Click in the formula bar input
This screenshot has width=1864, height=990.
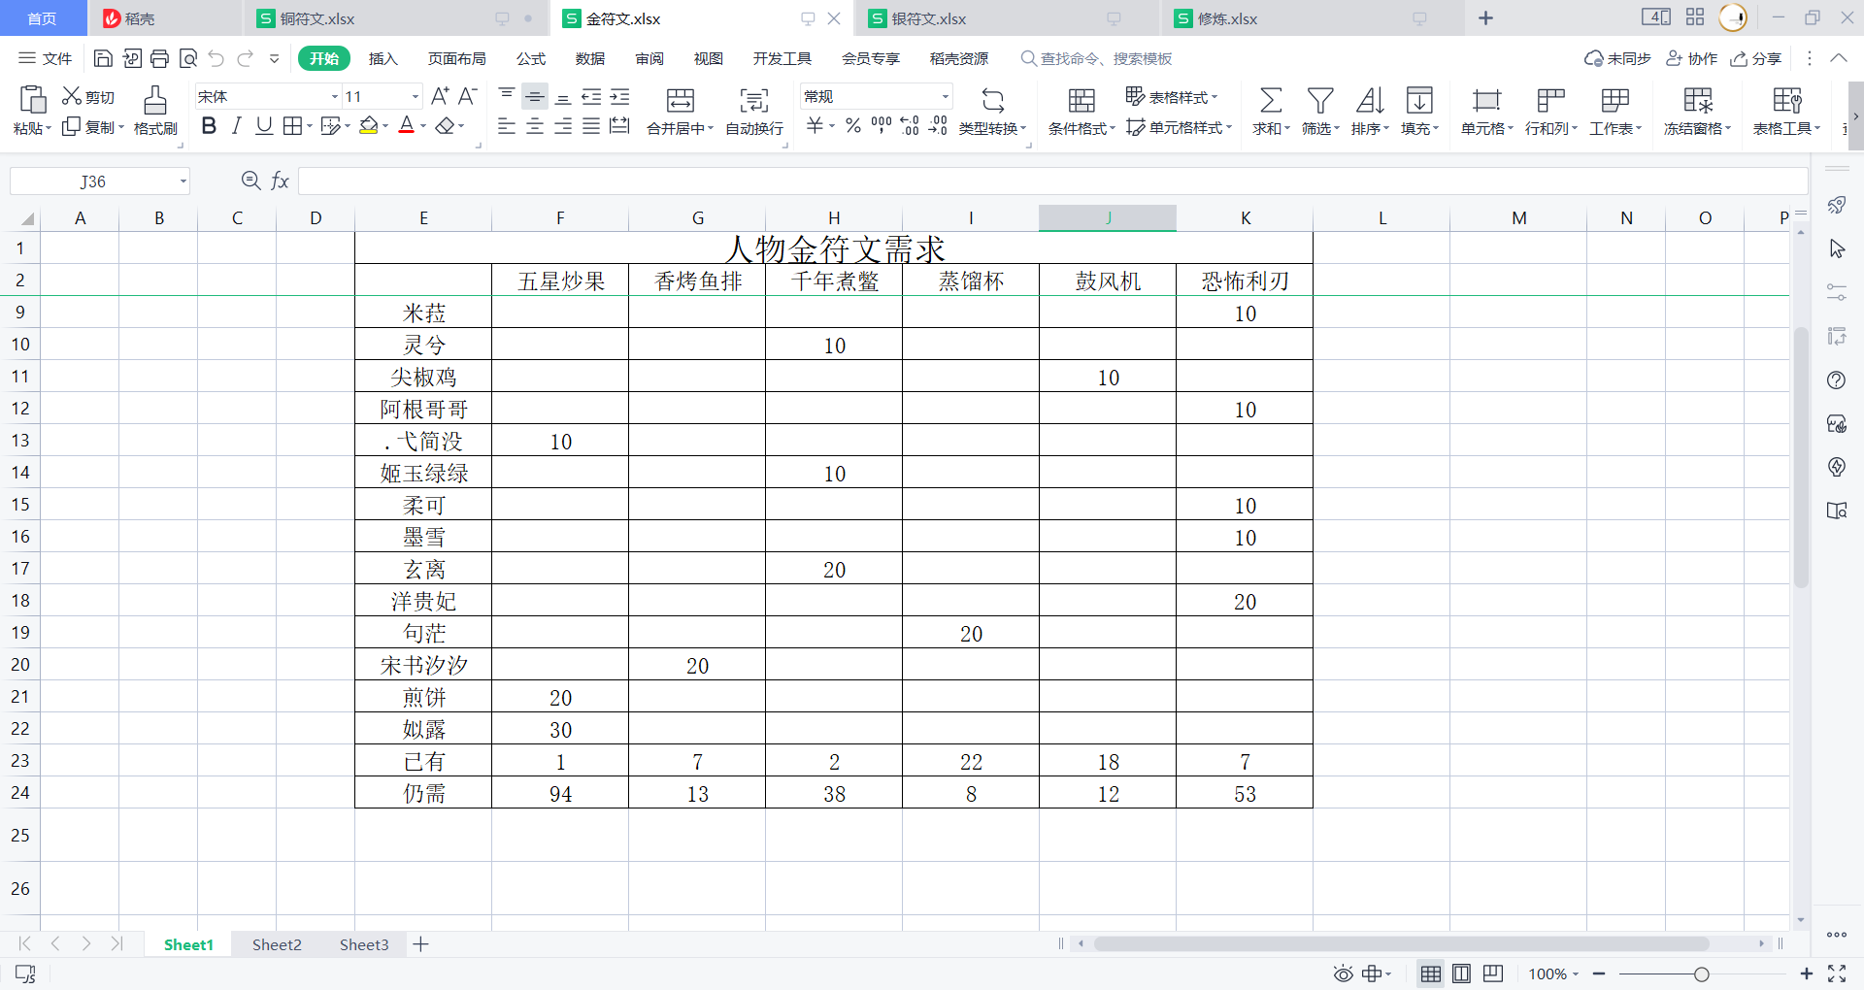click(x=1052, y=181)
